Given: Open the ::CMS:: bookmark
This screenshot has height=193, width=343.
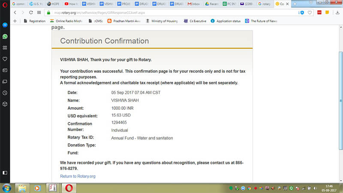Looking at the screenshot, I should [x=96, y=21].
